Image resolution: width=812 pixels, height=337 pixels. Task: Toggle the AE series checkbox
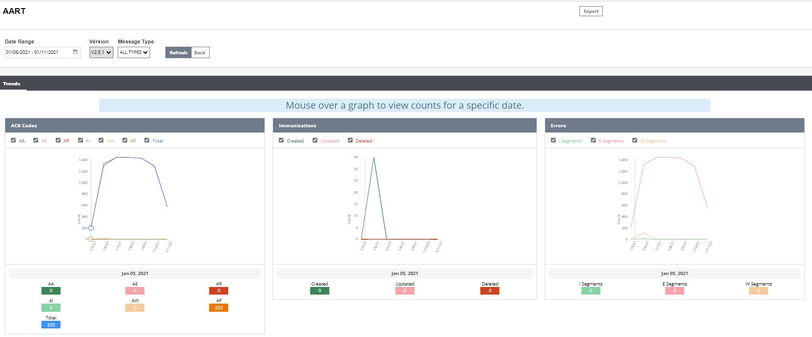pos(36,140)
